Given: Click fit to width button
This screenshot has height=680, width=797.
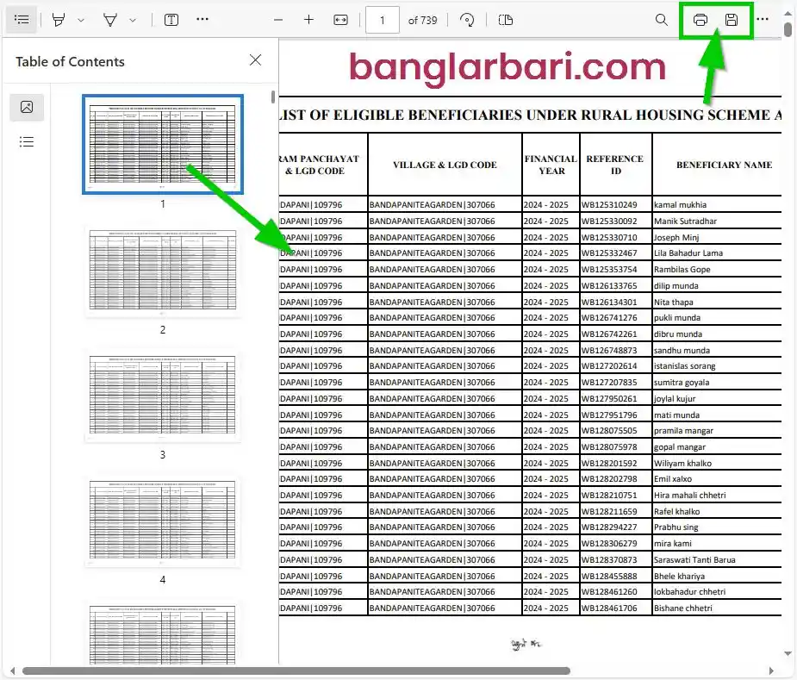Looking at the screenshot, I should (340, 19).
